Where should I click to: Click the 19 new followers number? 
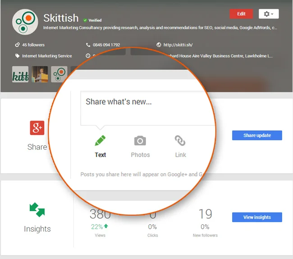coord(205,214)
